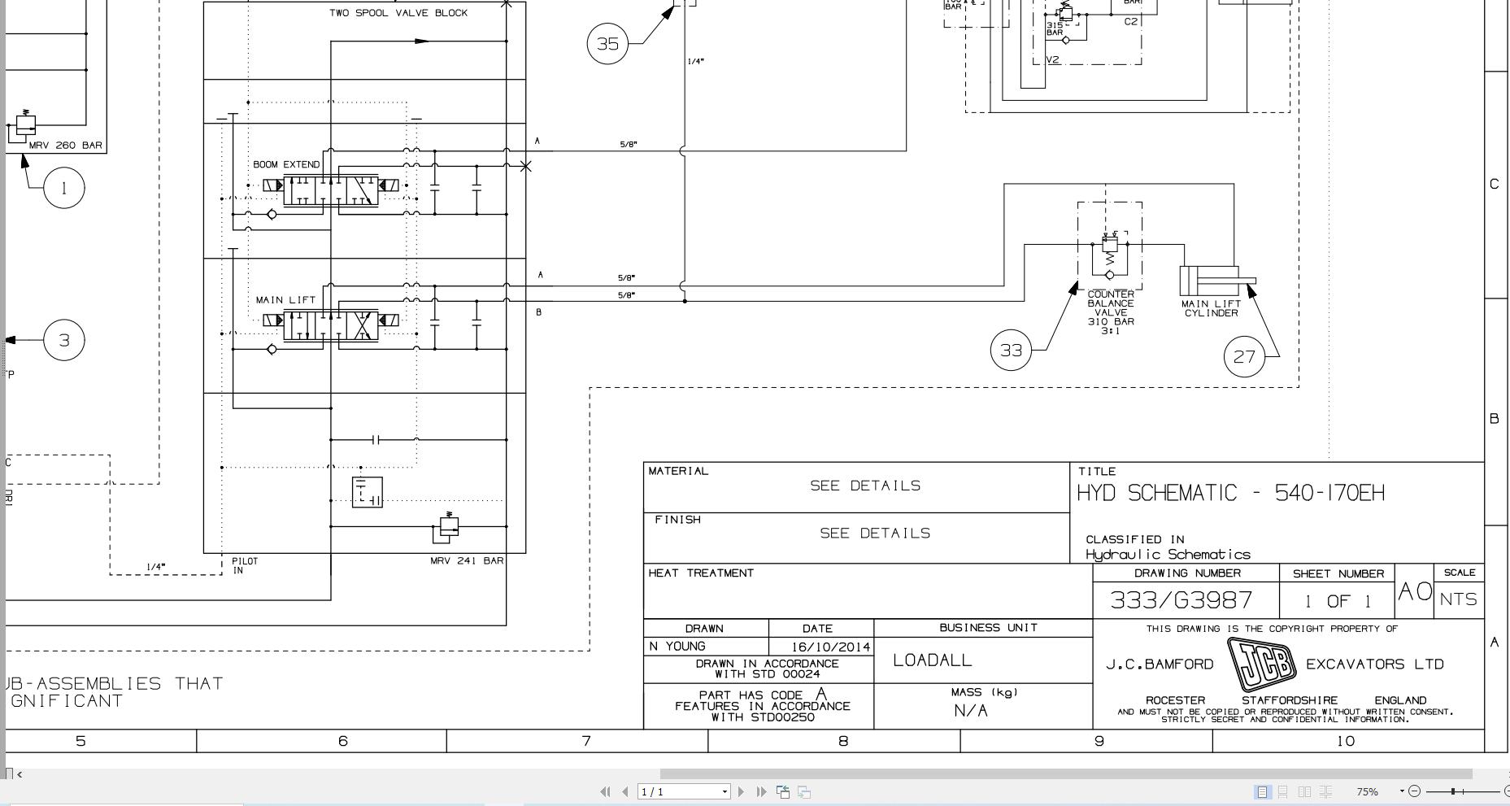The height and width of the screenshot is (806, 1510).
Task: Open the page number dropdown
Action: tap(725, 791)
